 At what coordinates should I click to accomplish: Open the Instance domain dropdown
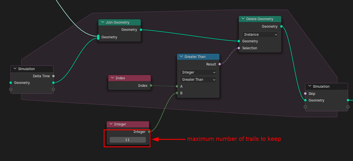260,35
